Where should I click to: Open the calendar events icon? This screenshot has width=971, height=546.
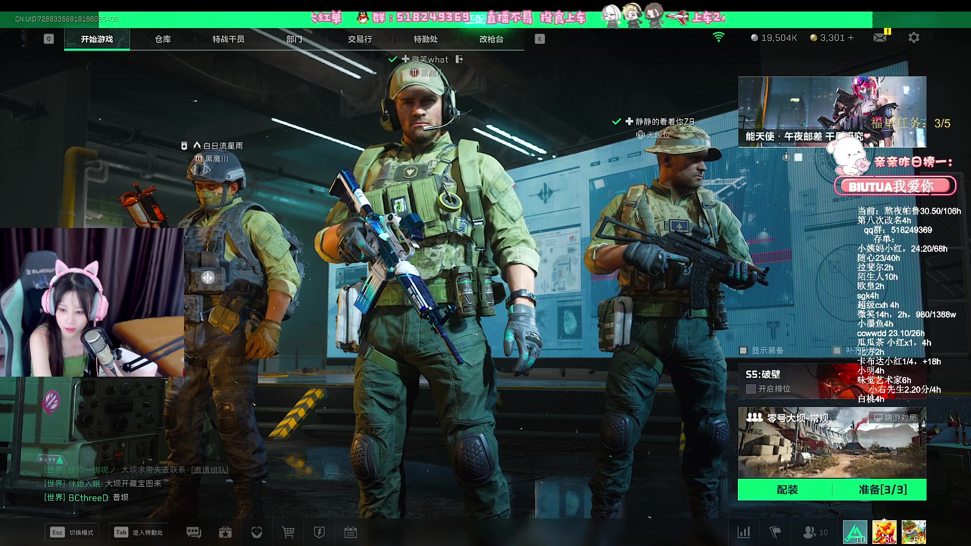click(x=350, y=532)
